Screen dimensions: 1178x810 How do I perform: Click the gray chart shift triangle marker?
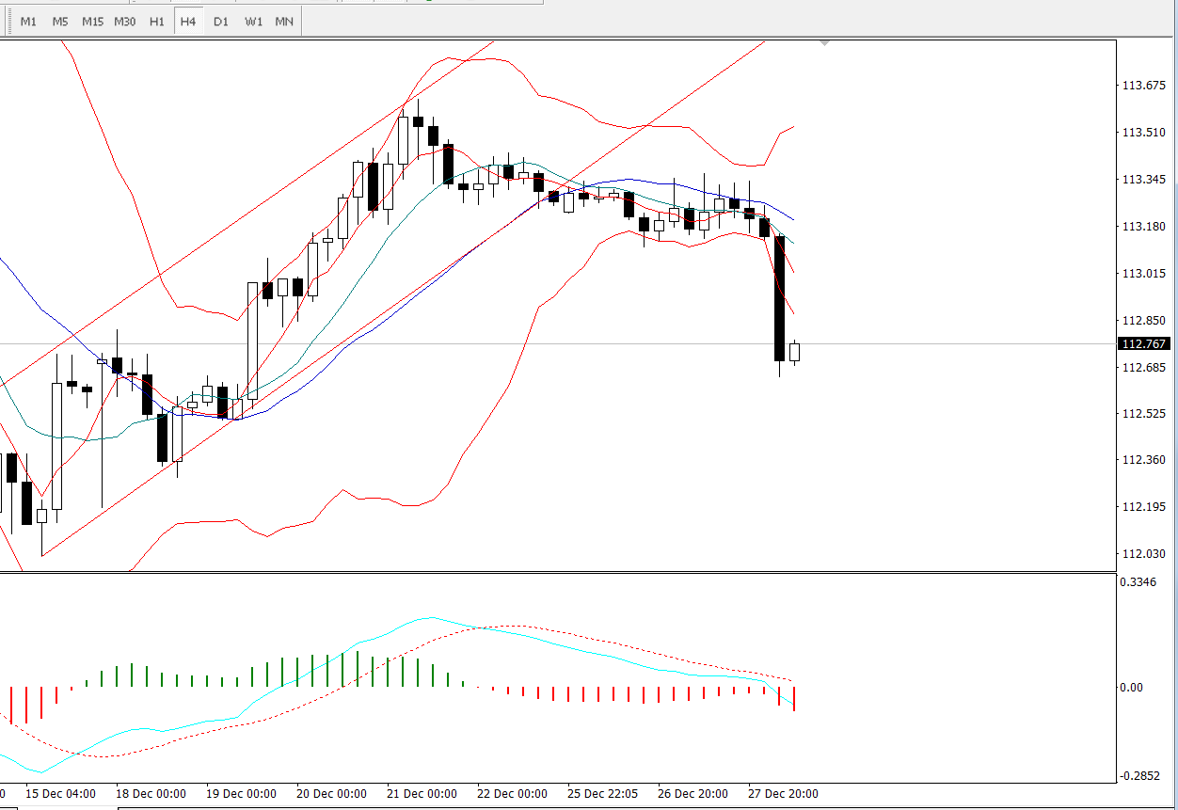pos(825,43)
